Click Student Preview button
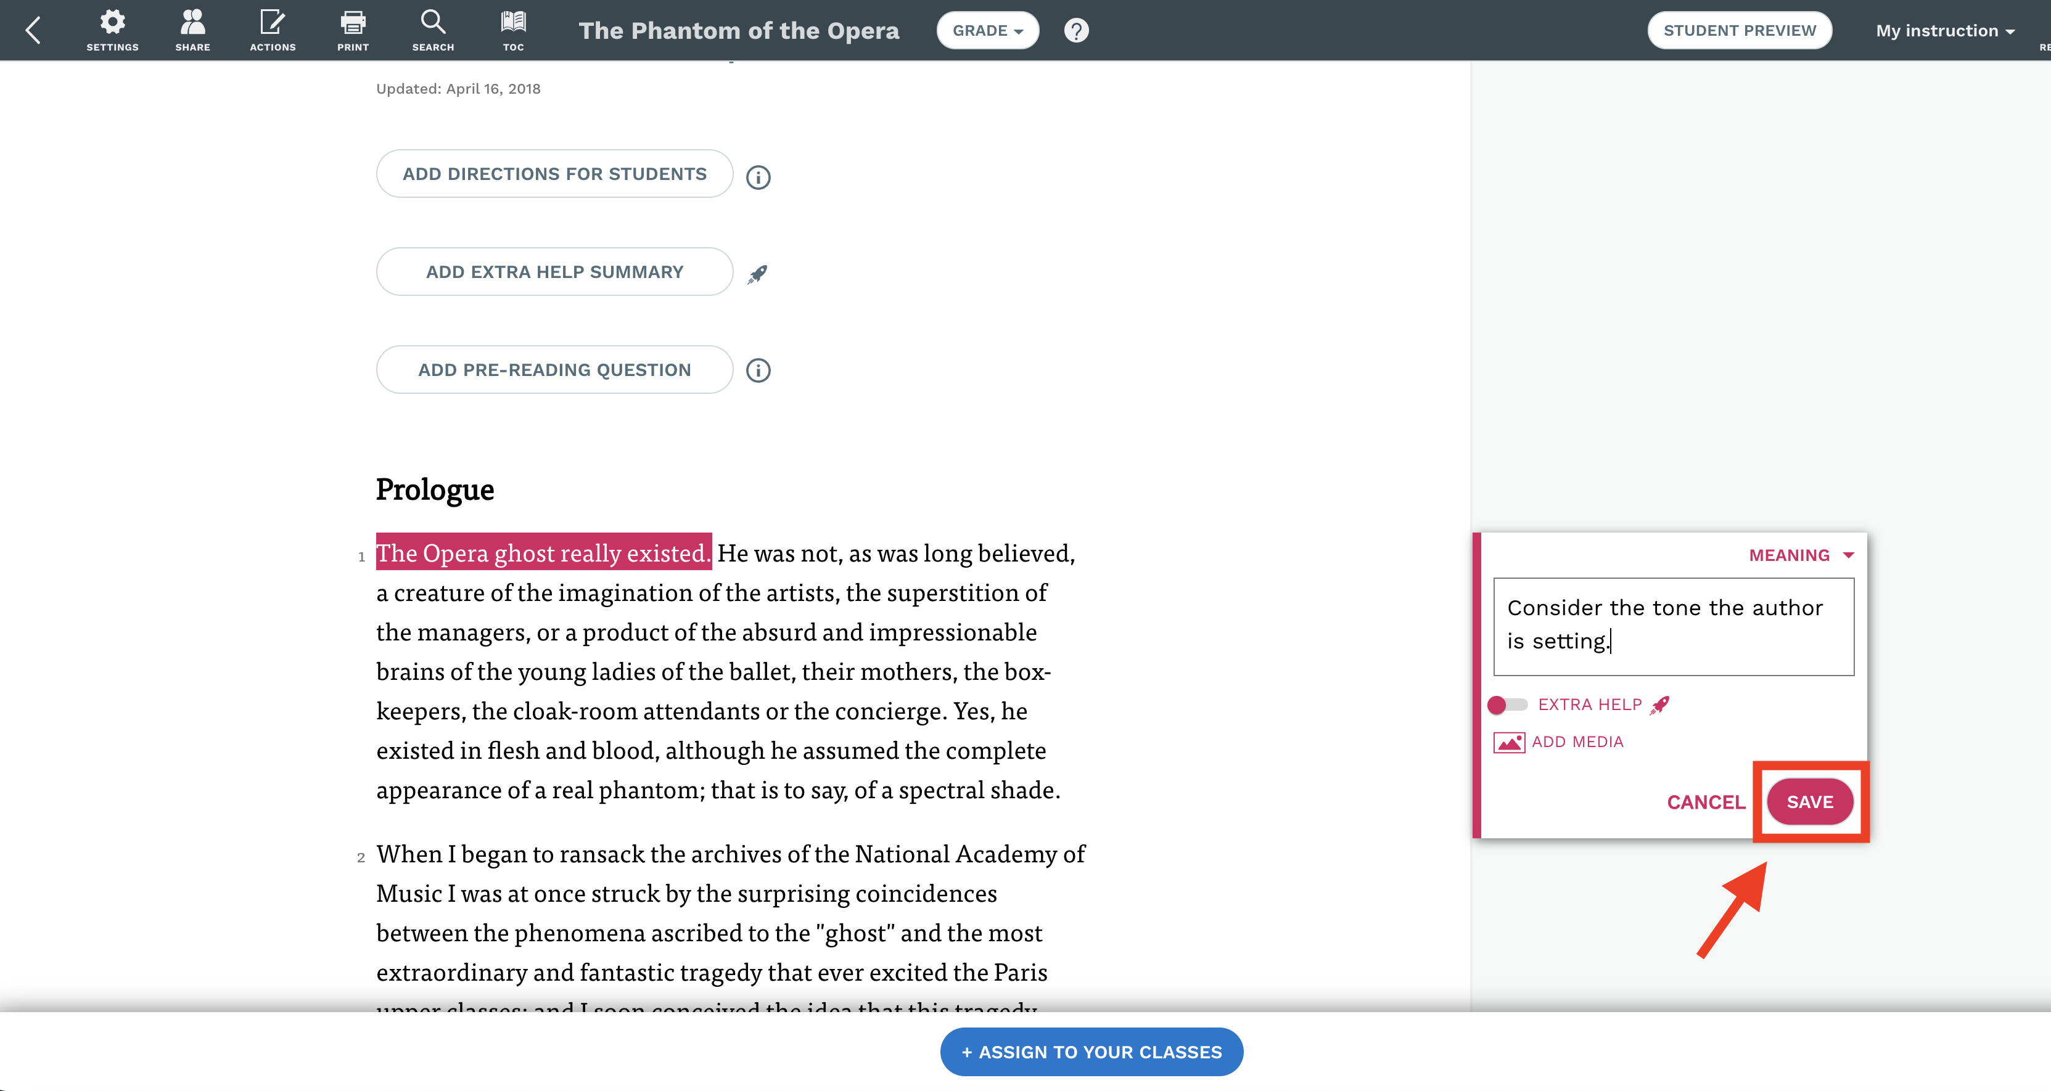This screenshot has width=2051, height=1091. [1739, 30]
